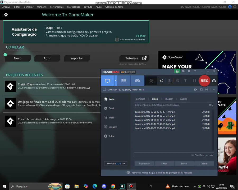The height and width of the screenshot is (190, 238).
Task: Toggle Bandicam text overlay
Action: [185, 81]
